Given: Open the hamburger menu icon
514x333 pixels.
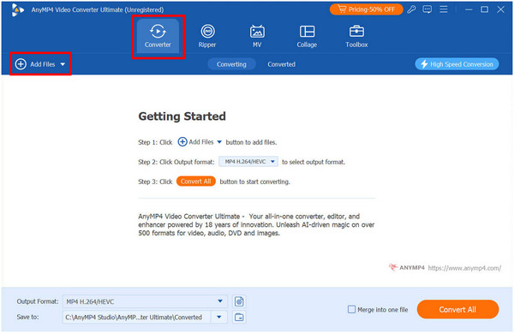Looking at the screenshot, I should pyautogui.click(x=444, y=9).
